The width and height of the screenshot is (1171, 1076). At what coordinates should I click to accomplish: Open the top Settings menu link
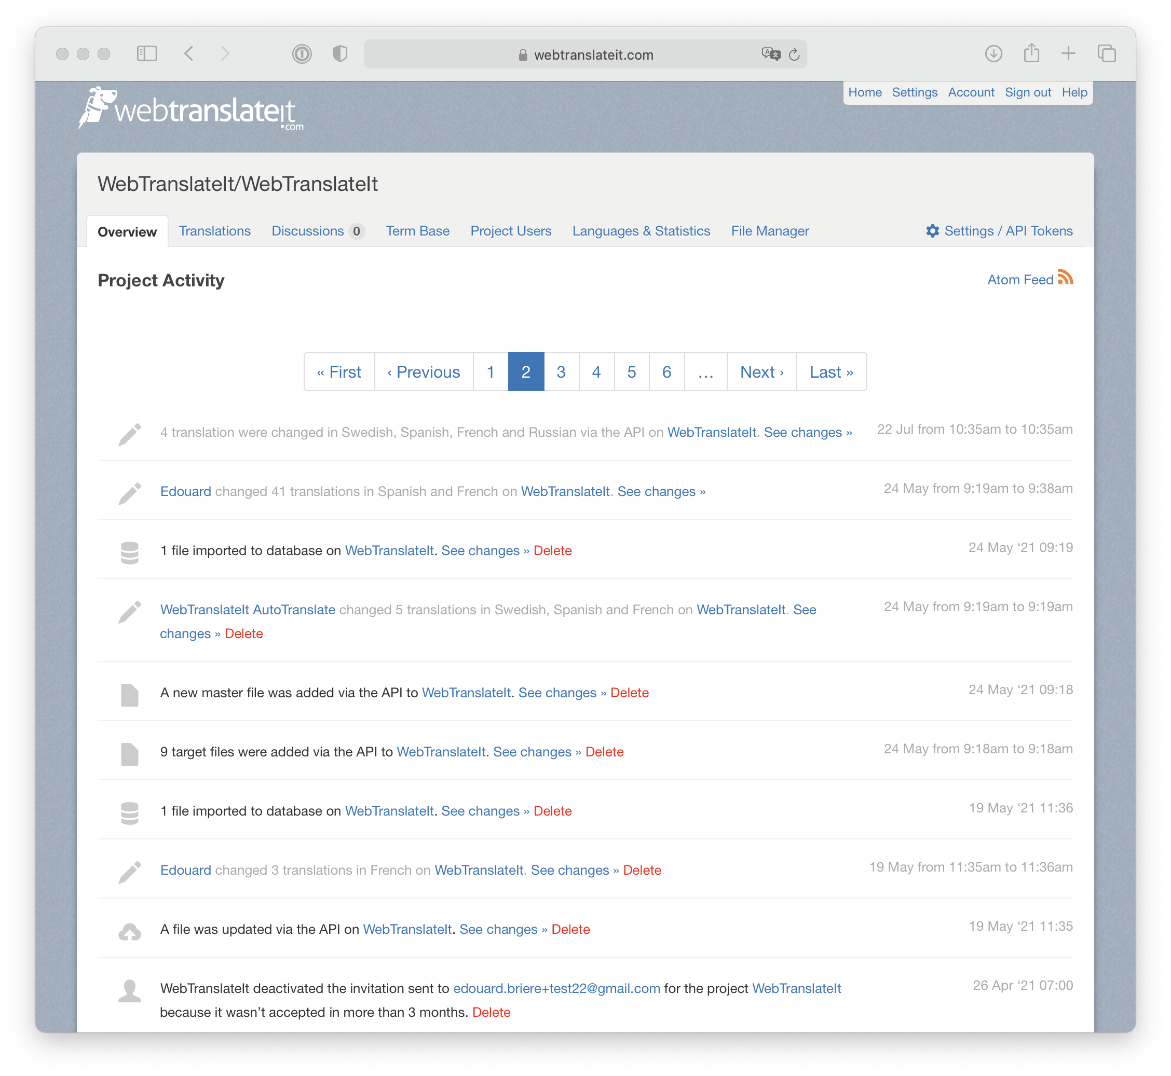915,92
